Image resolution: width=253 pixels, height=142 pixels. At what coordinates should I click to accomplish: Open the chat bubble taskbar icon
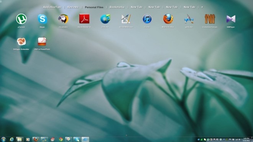(69, 139)
